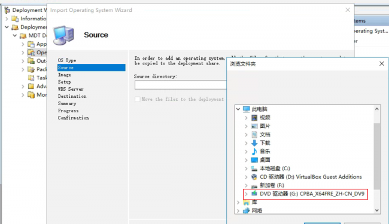Expand the DVD drive (G:) node
The height and width of the screenshot is (224, 389).
pyautogui.click(x=246, y=194)
